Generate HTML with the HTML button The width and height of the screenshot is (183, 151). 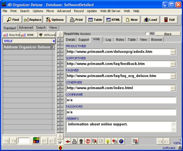point(113,20)
